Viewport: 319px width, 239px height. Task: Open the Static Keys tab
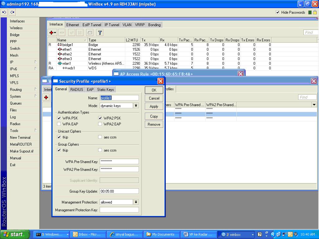106,90
